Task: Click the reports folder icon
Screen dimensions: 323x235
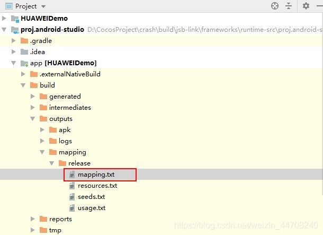Action: click(x=43, y=219)
